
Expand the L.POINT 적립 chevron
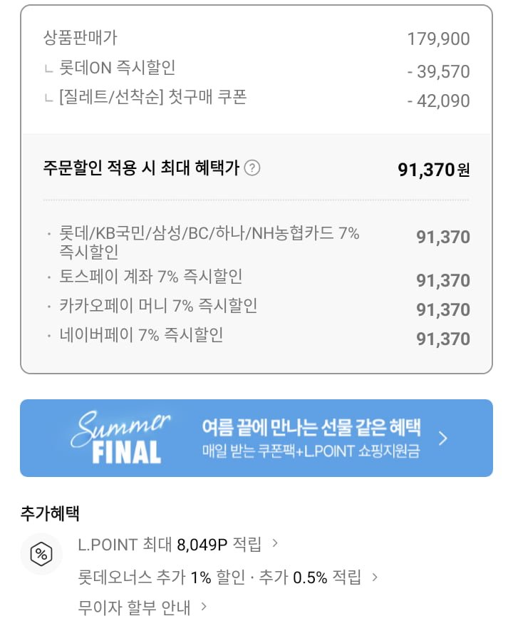click(276, 544)
